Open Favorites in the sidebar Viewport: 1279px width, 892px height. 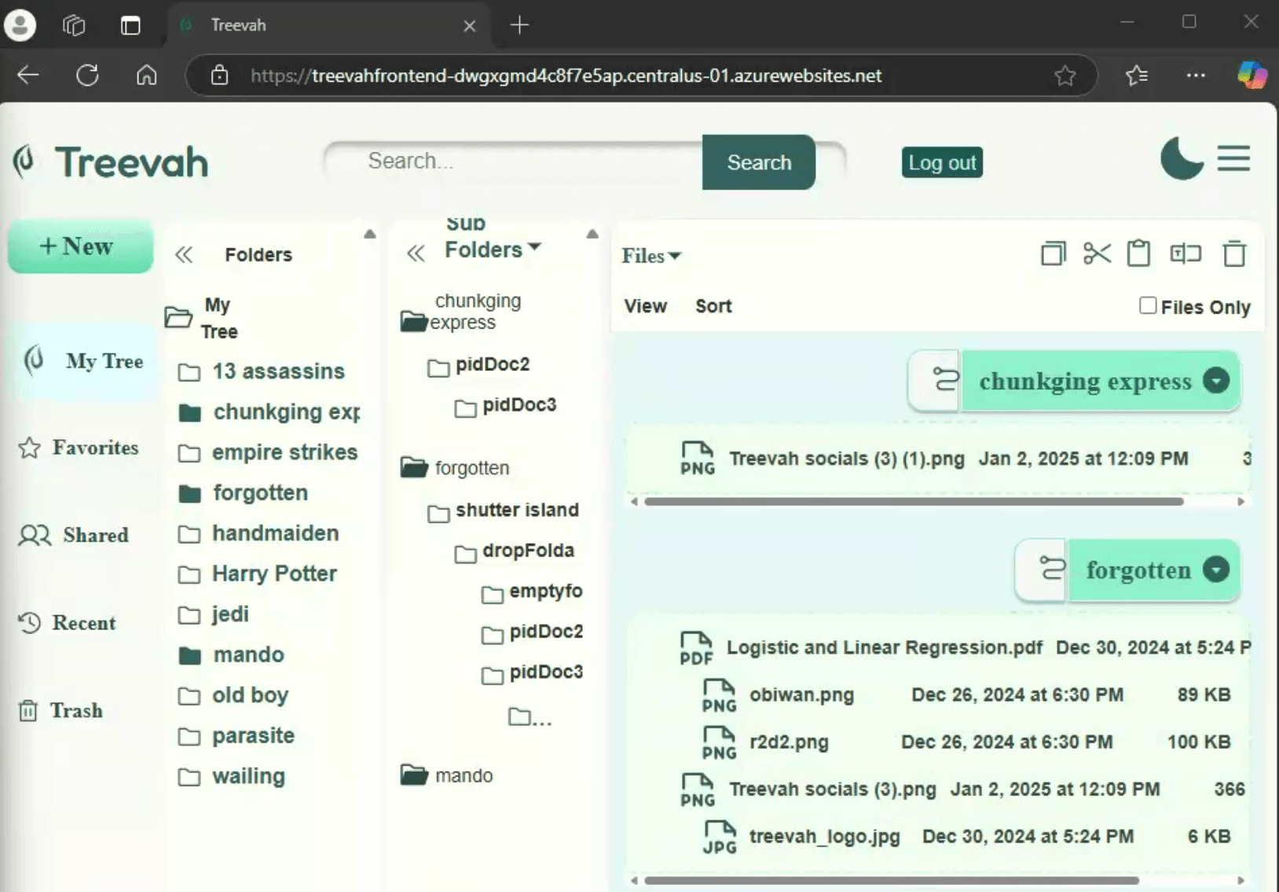(79, 448)
